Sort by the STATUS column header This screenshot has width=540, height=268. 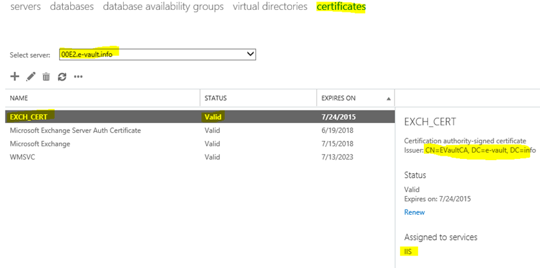tap(216, 98)
